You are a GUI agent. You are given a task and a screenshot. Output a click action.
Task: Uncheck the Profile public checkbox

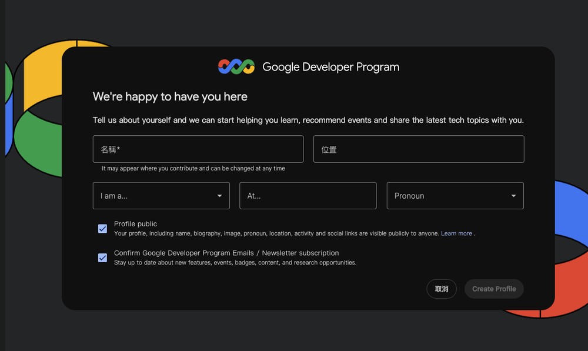coord(102,229)
